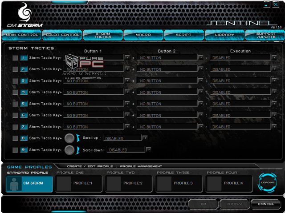This screenshot has height=213, width=285.
Task: Click the empty image slot of PROFILE:4
Action: coord(214,183)
